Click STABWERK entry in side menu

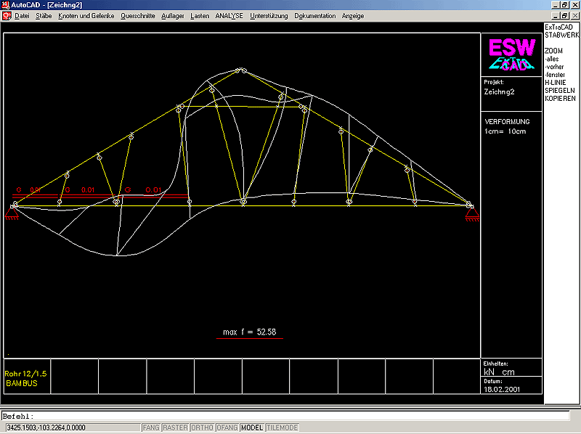coord(561,35)
